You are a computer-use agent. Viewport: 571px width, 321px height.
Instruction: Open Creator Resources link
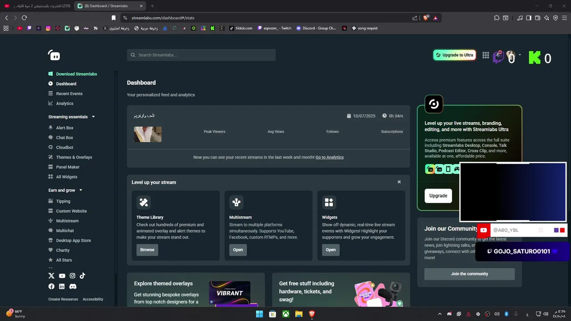click(x=63, y=299)
